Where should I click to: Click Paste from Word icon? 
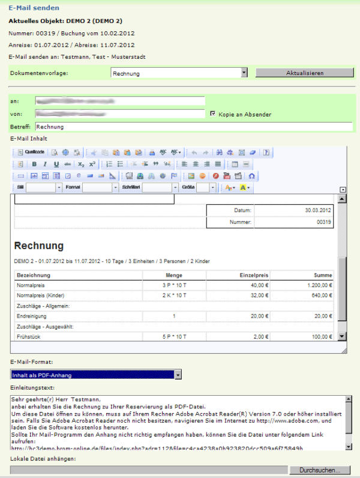pos(138,153)
